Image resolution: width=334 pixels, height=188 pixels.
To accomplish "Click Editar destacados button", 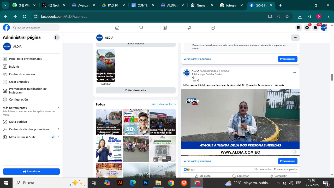I will coord(136,90).
